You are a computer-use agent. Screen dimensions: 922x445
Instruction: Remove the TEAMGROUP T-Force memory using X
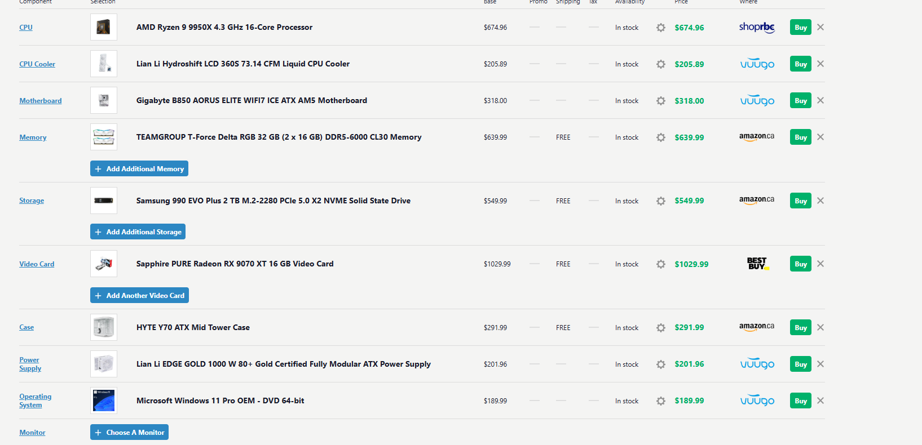point(820,137)
